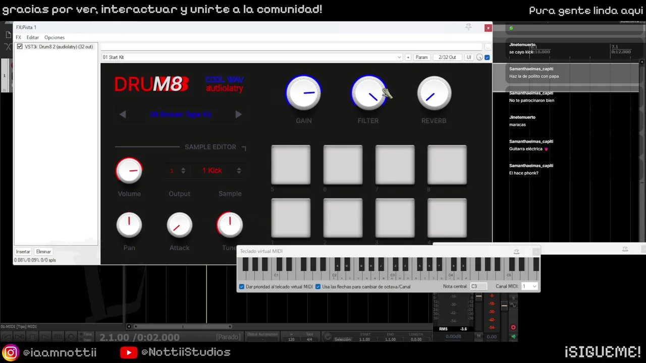Click the tempo value 120
The image size is (646, 363).
[291, 339]
